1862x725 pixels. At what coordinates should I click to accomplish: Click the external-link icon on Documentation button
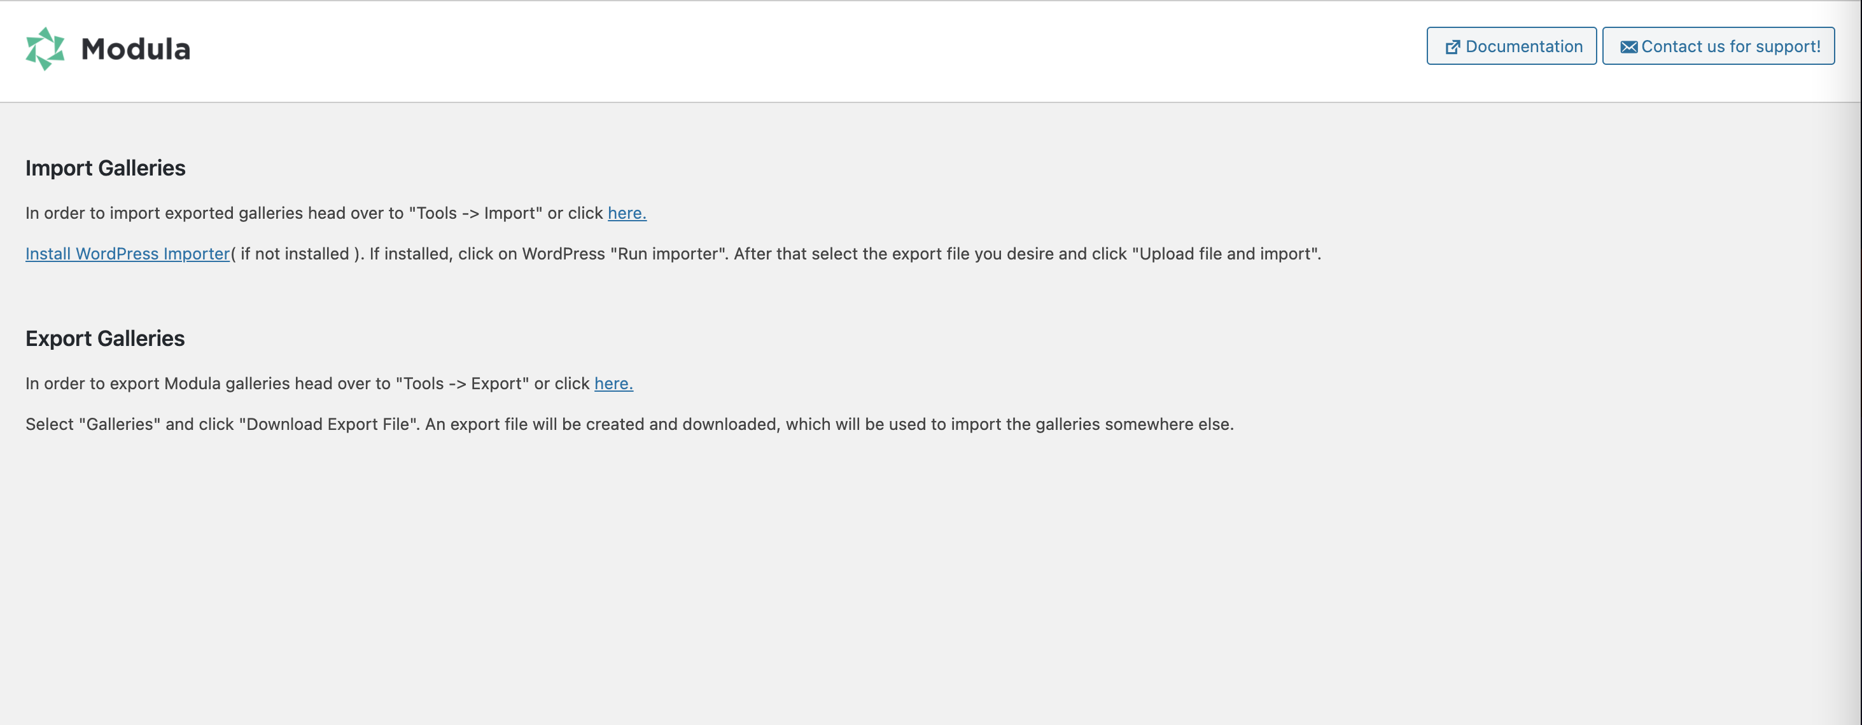[1452, 46]
